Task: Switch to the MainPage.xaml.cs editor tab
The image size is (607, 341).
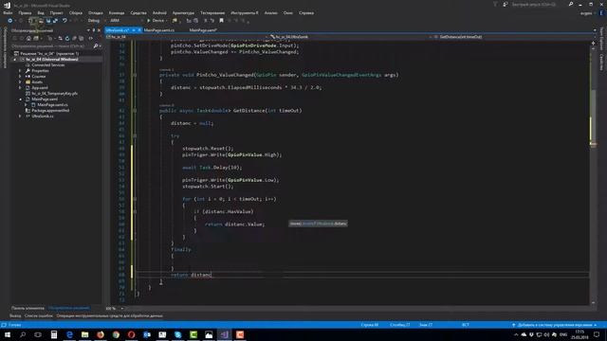Action: point(159,30)
